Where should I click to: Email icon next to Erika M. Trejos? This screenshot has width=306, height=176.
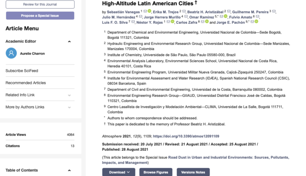pyautogui.click(x=184, y=11)
